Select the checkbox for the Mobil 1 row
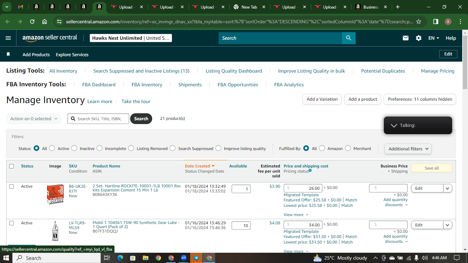This screenshot has width=468, height=263. (12, 223)
